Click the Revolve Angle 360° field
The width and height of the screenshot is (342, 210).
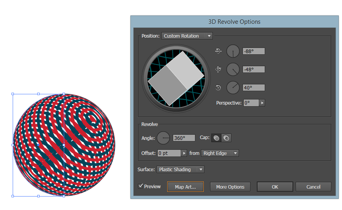point(184,138)
